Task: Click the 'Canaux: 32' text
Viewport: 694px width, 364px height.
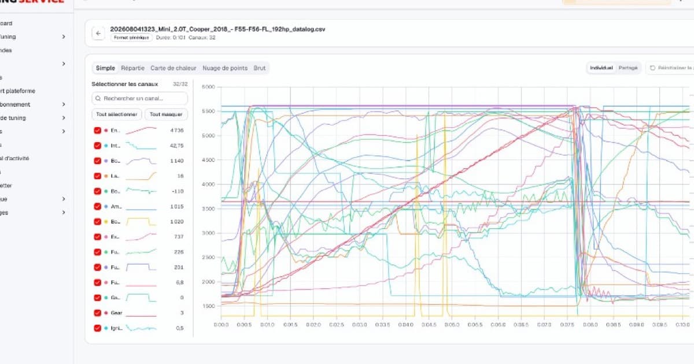Action: point(203,38)
